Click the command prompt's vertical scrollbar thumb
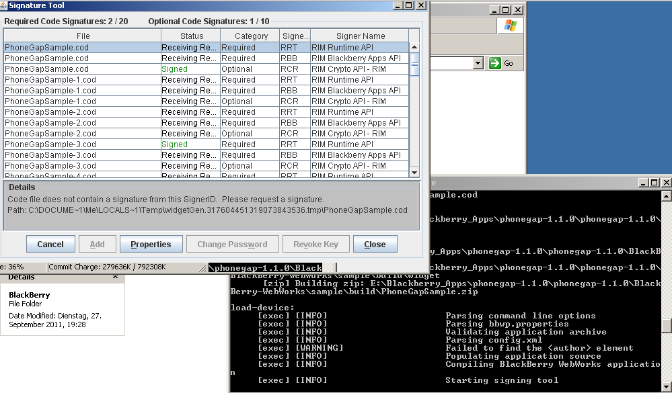Image resolution: width=672 pixels, height=393 pixels. click(x=667, y=325)
